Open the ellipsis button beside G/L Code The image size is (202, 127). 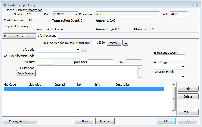(x=84, y=50)
